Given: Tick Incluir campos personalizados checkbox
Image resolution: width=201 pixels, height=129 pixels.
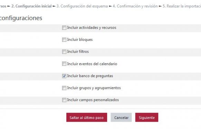Looking at the screenshot, I should (x=64, y=100).
